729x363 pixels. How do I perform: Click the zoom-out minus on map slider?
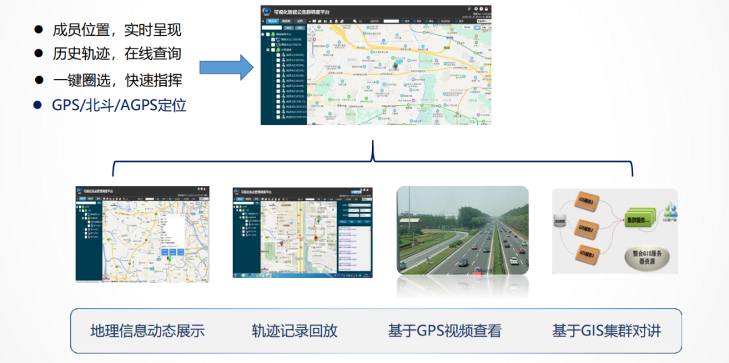tap(313, 55)
